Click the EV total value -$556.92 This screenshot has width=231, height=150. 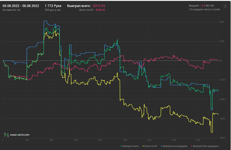pyautogui.click(x=100, y=10)
